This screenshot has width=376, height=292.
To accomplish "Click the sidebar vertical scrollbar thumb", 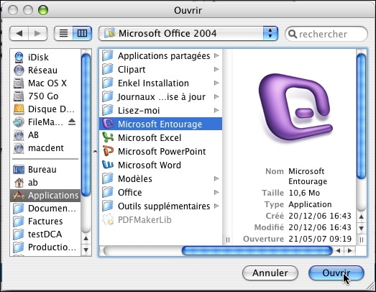I will coord(86,124).
